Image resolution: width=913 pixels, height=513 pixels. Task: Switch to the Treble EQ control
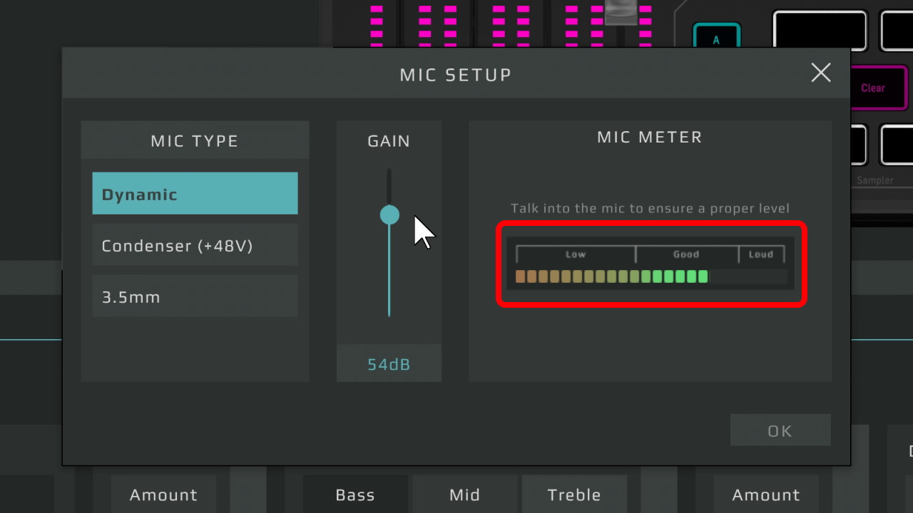(x=574, y=494)
